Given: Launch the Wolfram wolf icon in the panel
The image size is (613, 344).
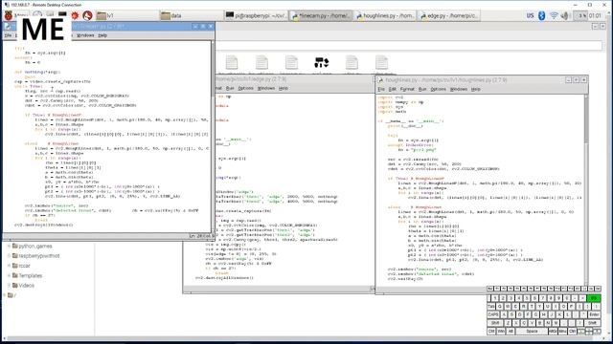Looking at the screenshot, I should click(x=87, y=15).
